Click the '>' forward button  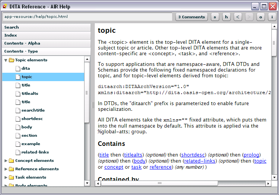pyautogui.click(x=249, y=17)
